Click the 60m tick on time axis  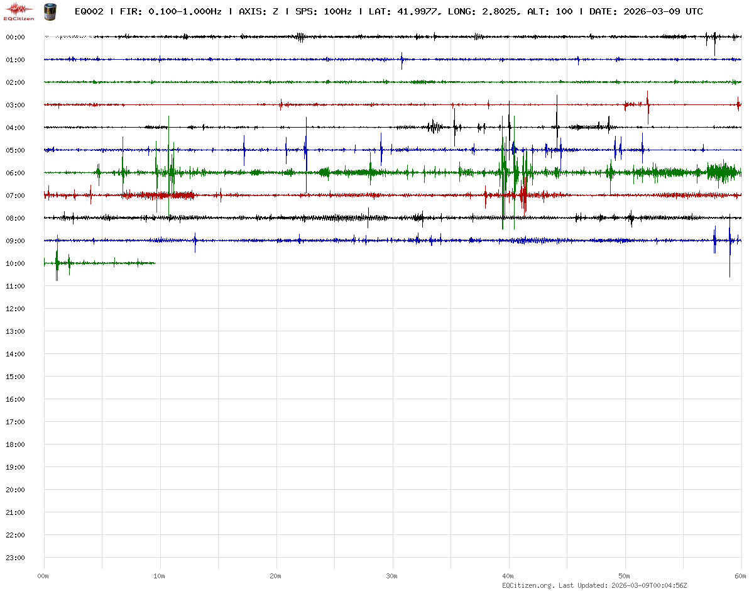(x=741, y=576)
